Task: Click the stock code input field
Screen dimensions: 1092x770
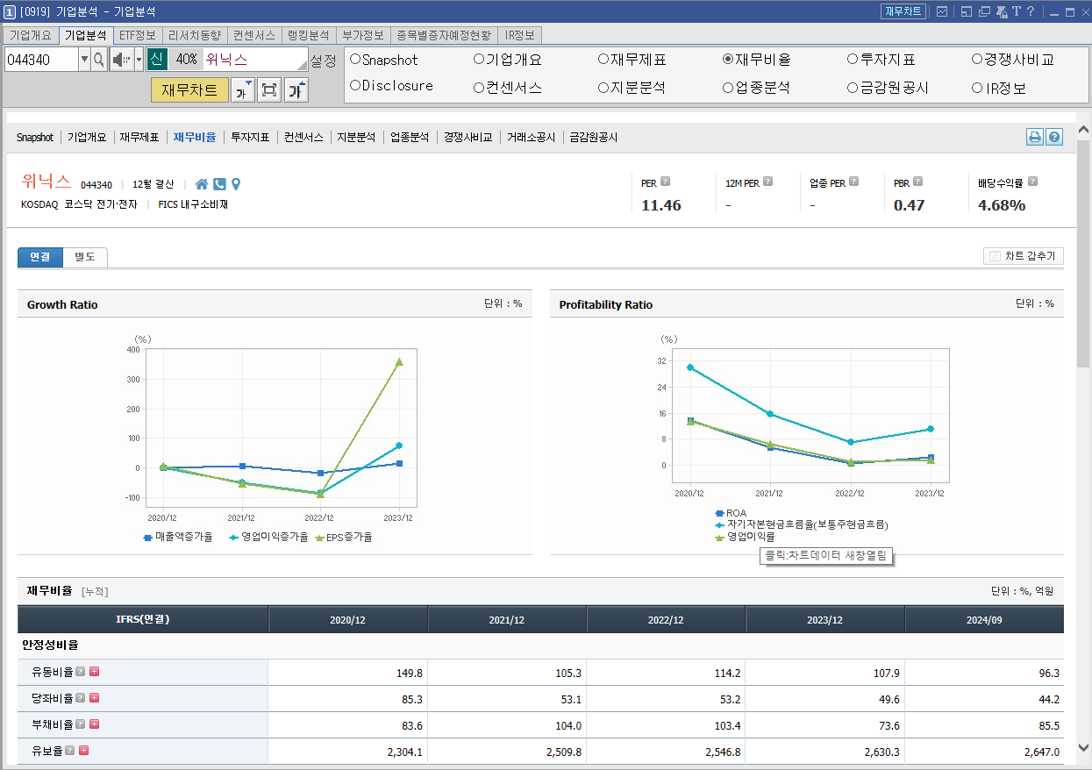Action: point(41,60)
